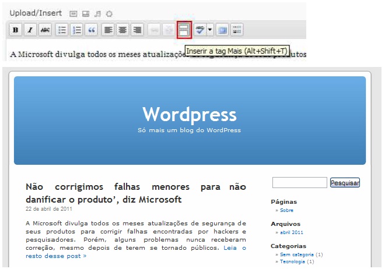The width and height of the screenshot is (385, 269).
Task: Add a video via Upload/Insert
Action: coord(86,14)
